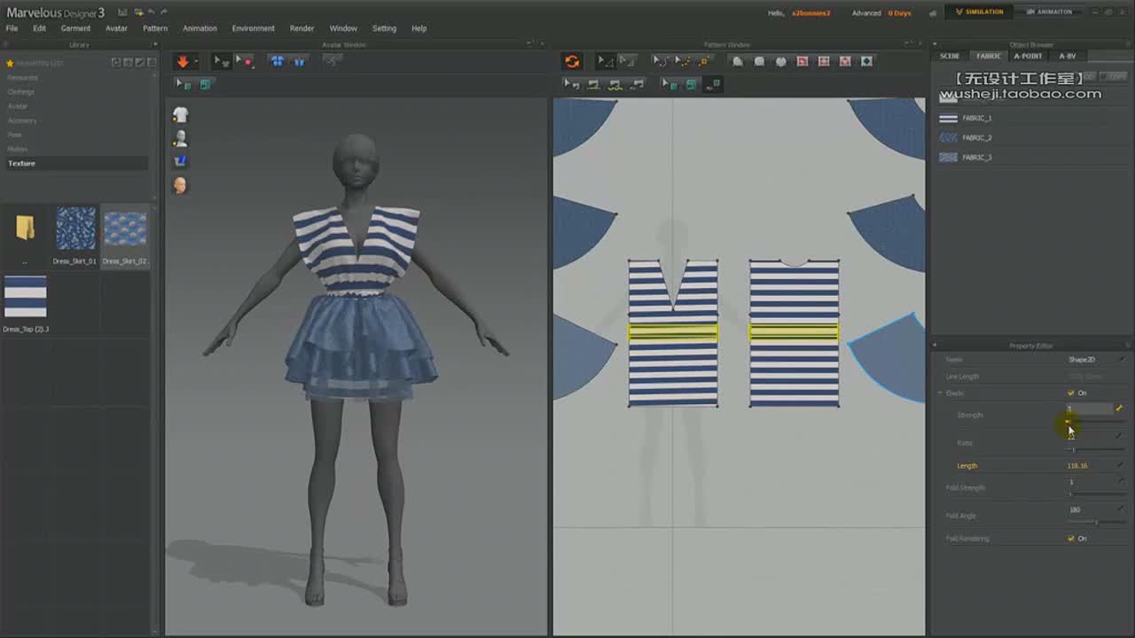
Task: Select the Show Garment shirt icon
Action: 180,115
